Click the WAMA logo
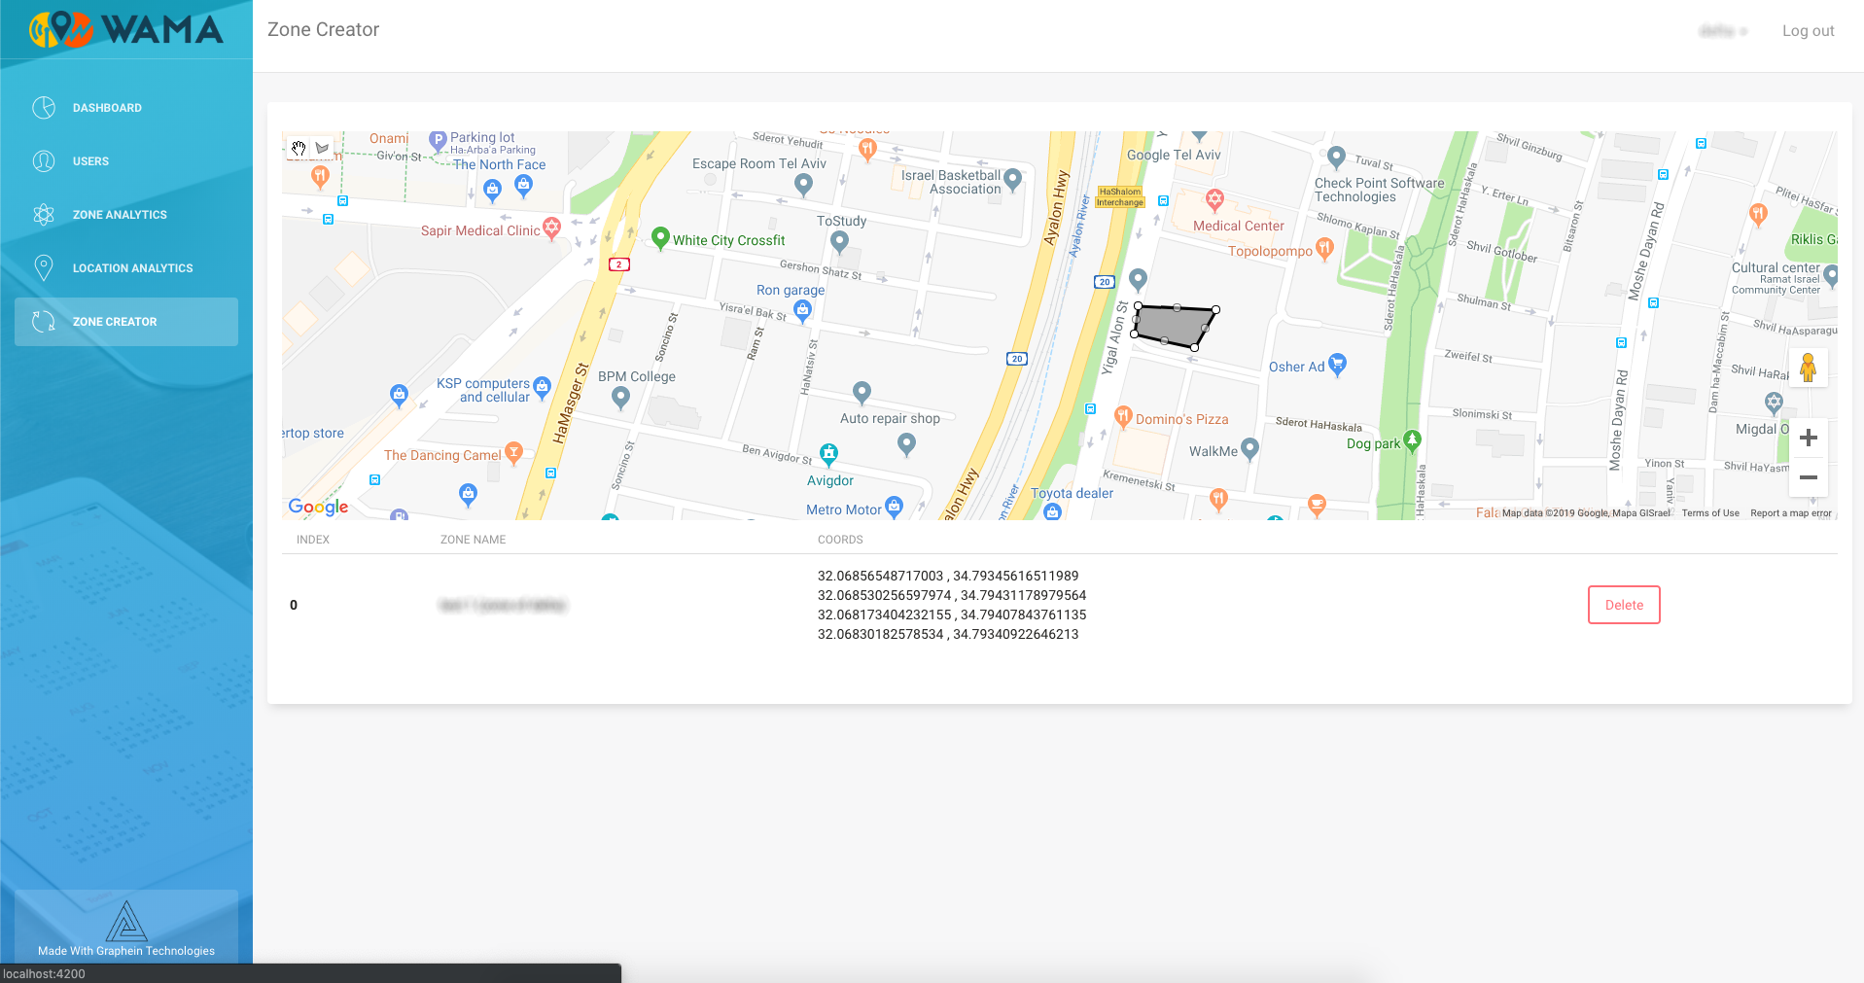This screenshot has height=983, width=1864. pos(126,29)
